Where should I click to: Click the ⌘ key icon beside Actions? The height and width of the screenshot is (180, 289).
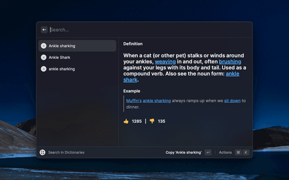[238, 153]
